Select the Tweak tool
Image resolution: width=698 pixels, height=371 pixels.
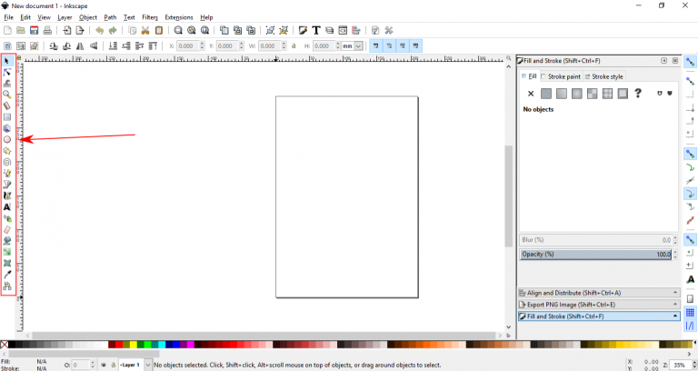(x=7, y=84)
